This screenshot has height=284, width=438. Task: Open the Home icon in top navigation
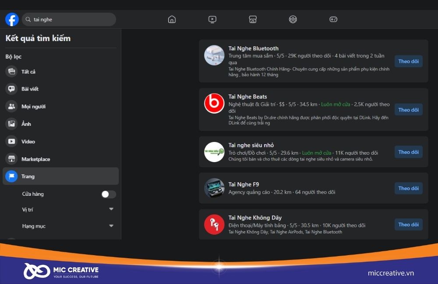pyautogui.click(x=172, y=19)
